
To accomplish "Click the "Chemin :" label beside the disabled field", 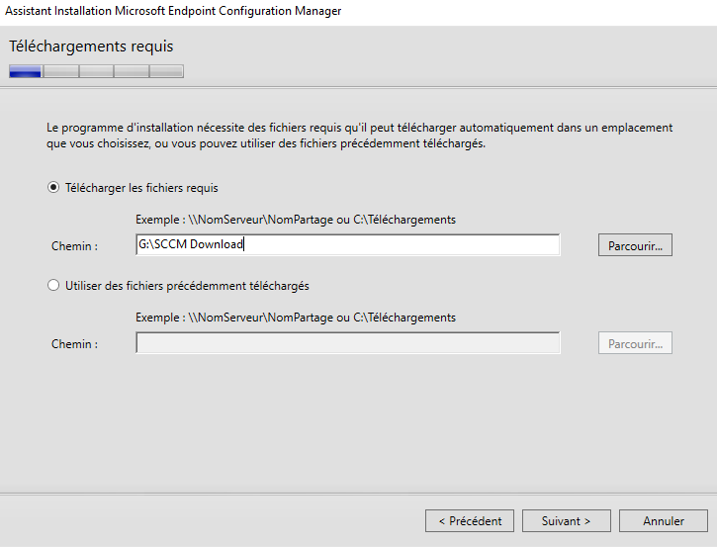I will 74,344.
